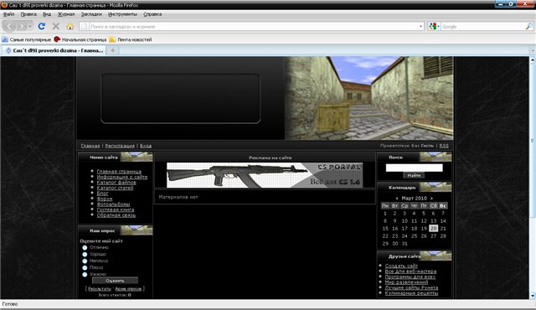Open 'Главная страница' in the site menu

coord(119,172)
